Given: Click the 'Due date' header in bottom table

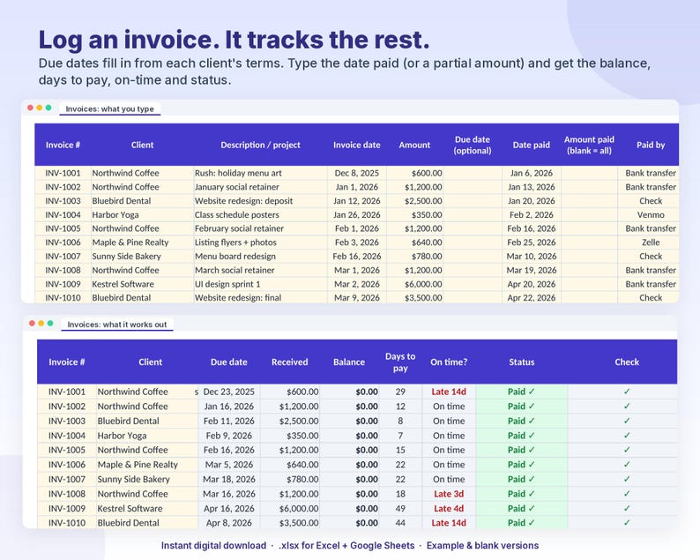Looking at the screenshot, I should coord(228,362).
